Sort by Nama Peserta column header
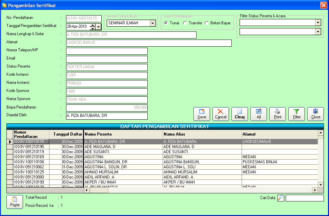Image resolution: width=329 pixels, height=216 pixels. pos(123,134)
